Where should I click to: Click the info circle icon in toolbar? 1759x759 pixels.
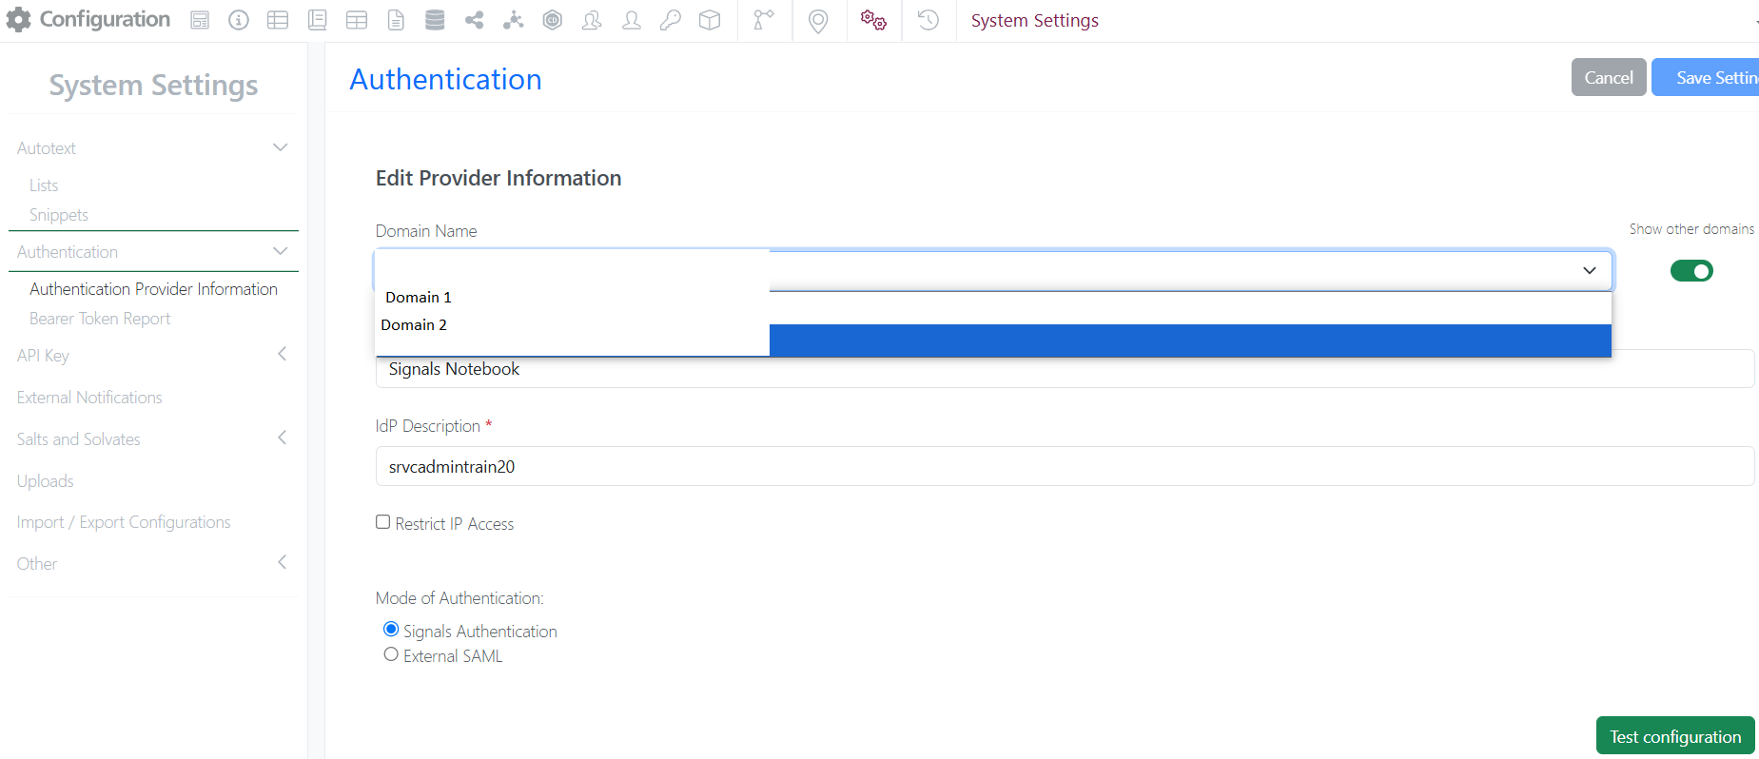tap(239, 20)
